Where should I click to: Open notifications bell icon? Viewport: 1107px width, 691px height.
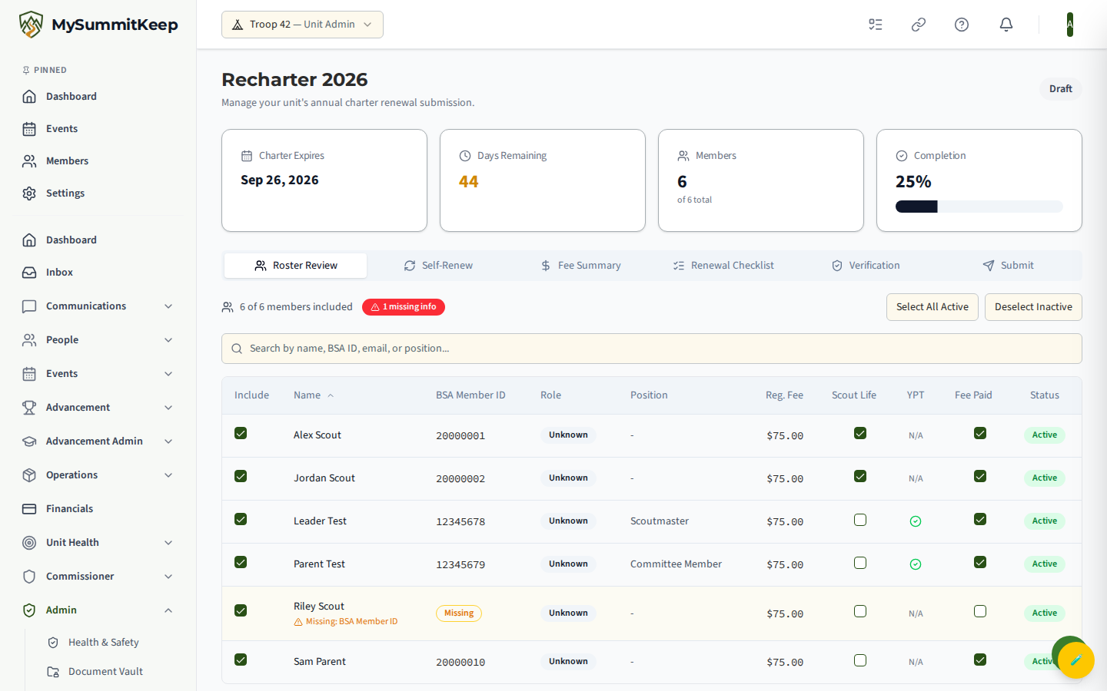[x=1006, y=25]
